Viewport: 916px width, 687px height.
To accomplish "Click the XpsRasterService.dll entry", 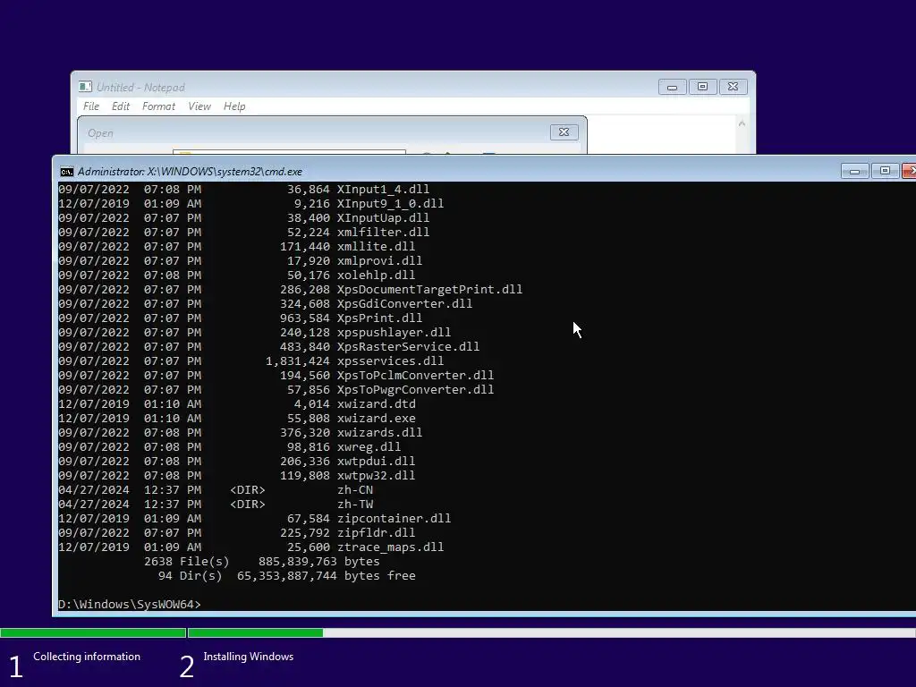I will point(408,346).
